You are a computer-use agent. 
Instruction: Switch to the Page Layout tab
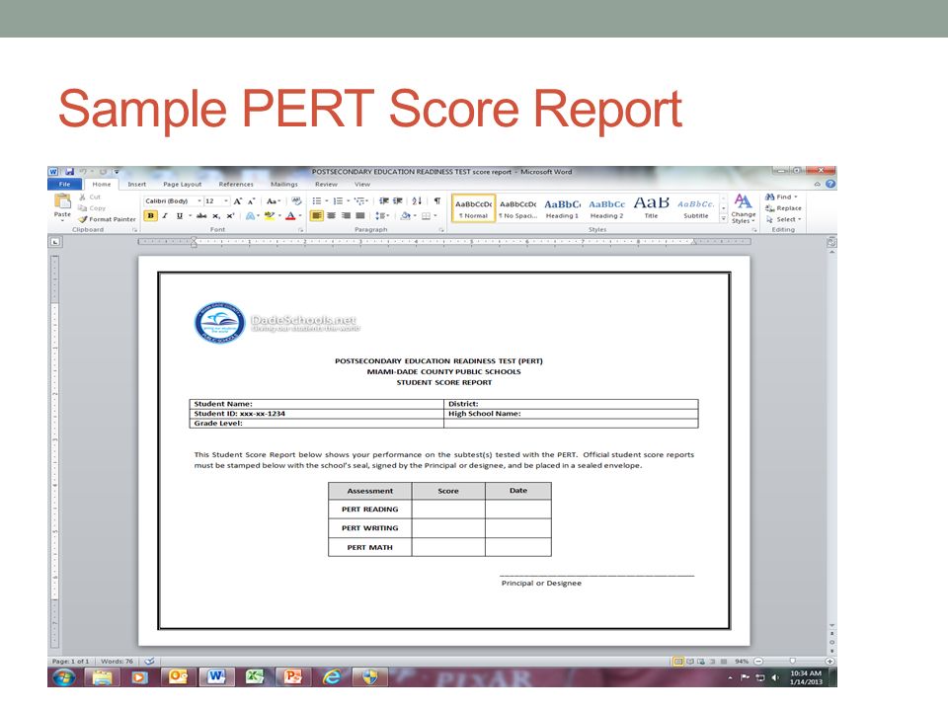183,185
